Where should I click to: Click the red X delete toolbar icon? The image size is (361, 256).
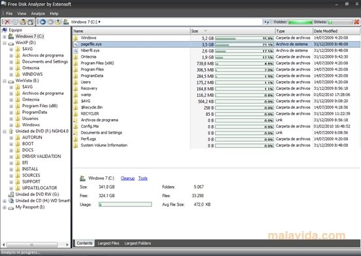click(x=7, y=22)
